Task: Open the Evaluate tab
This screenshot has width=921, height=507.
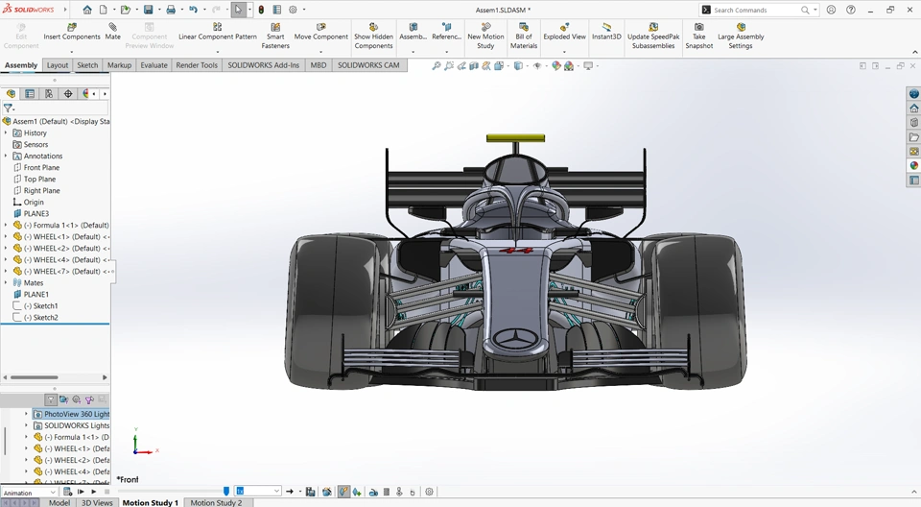Action: point(153,65)
